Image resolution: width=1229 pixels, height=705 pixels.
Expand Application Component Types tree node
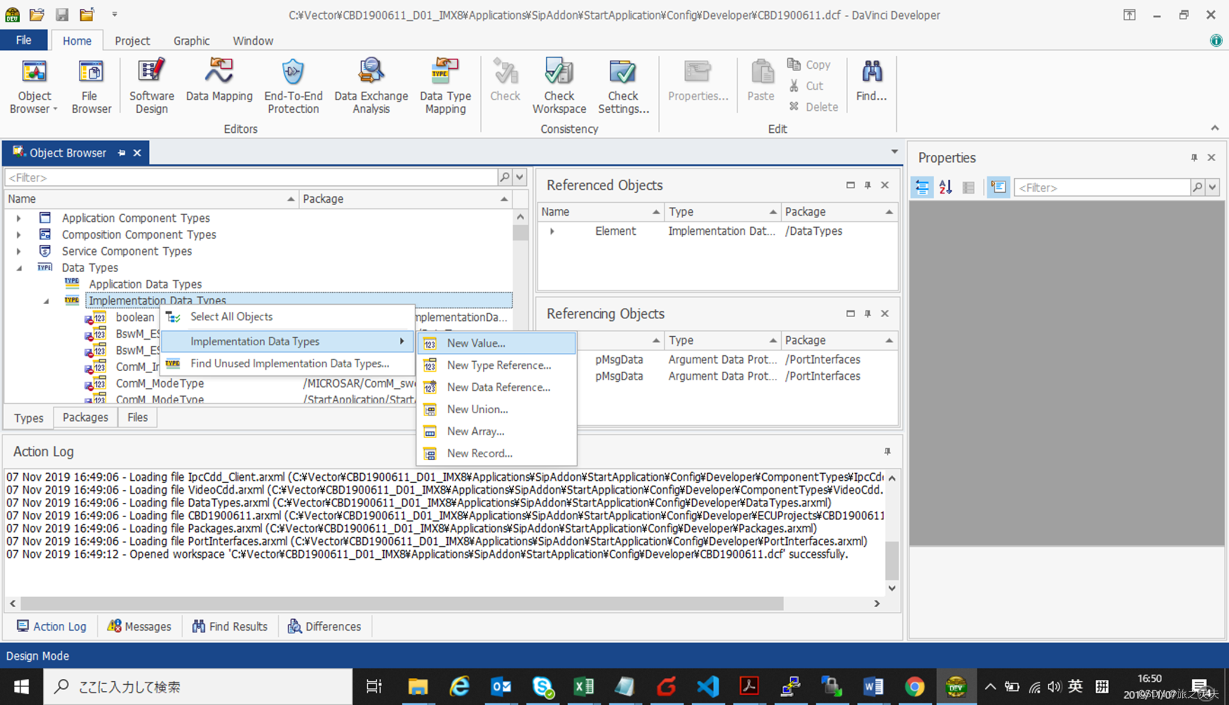point(18,218)
